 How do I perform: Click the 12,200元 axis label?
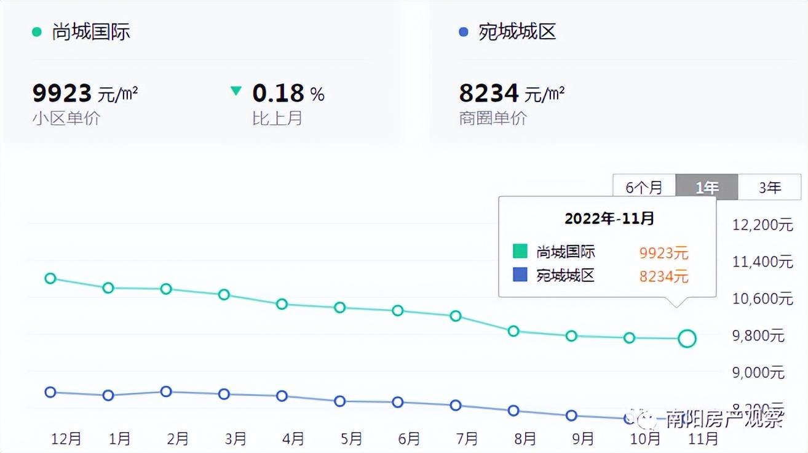(762, 225)
